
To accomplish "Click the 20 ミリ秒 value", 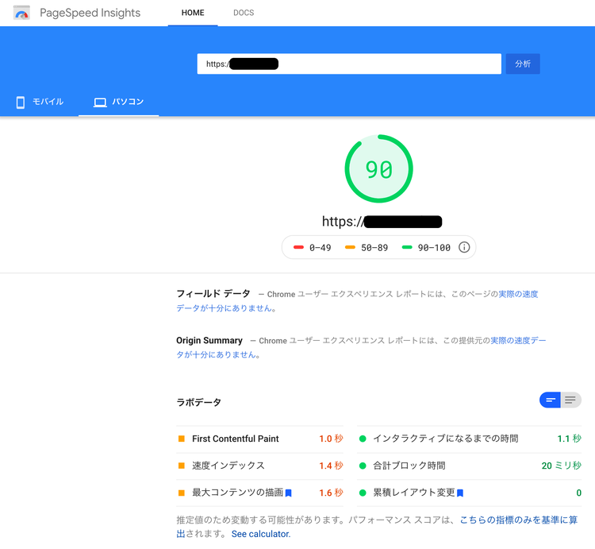I will pyautogui.click(x=561, y=466).
